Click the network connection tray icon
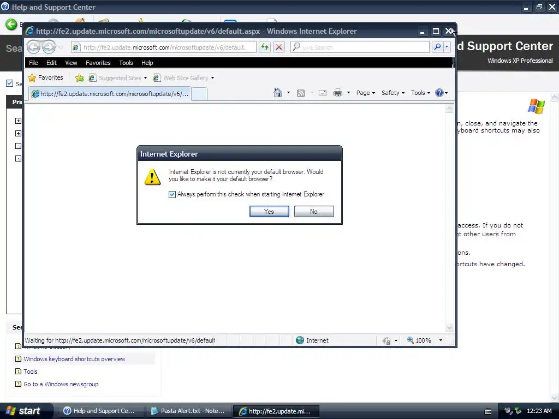The image size is (559, 419). click(519, 411)
